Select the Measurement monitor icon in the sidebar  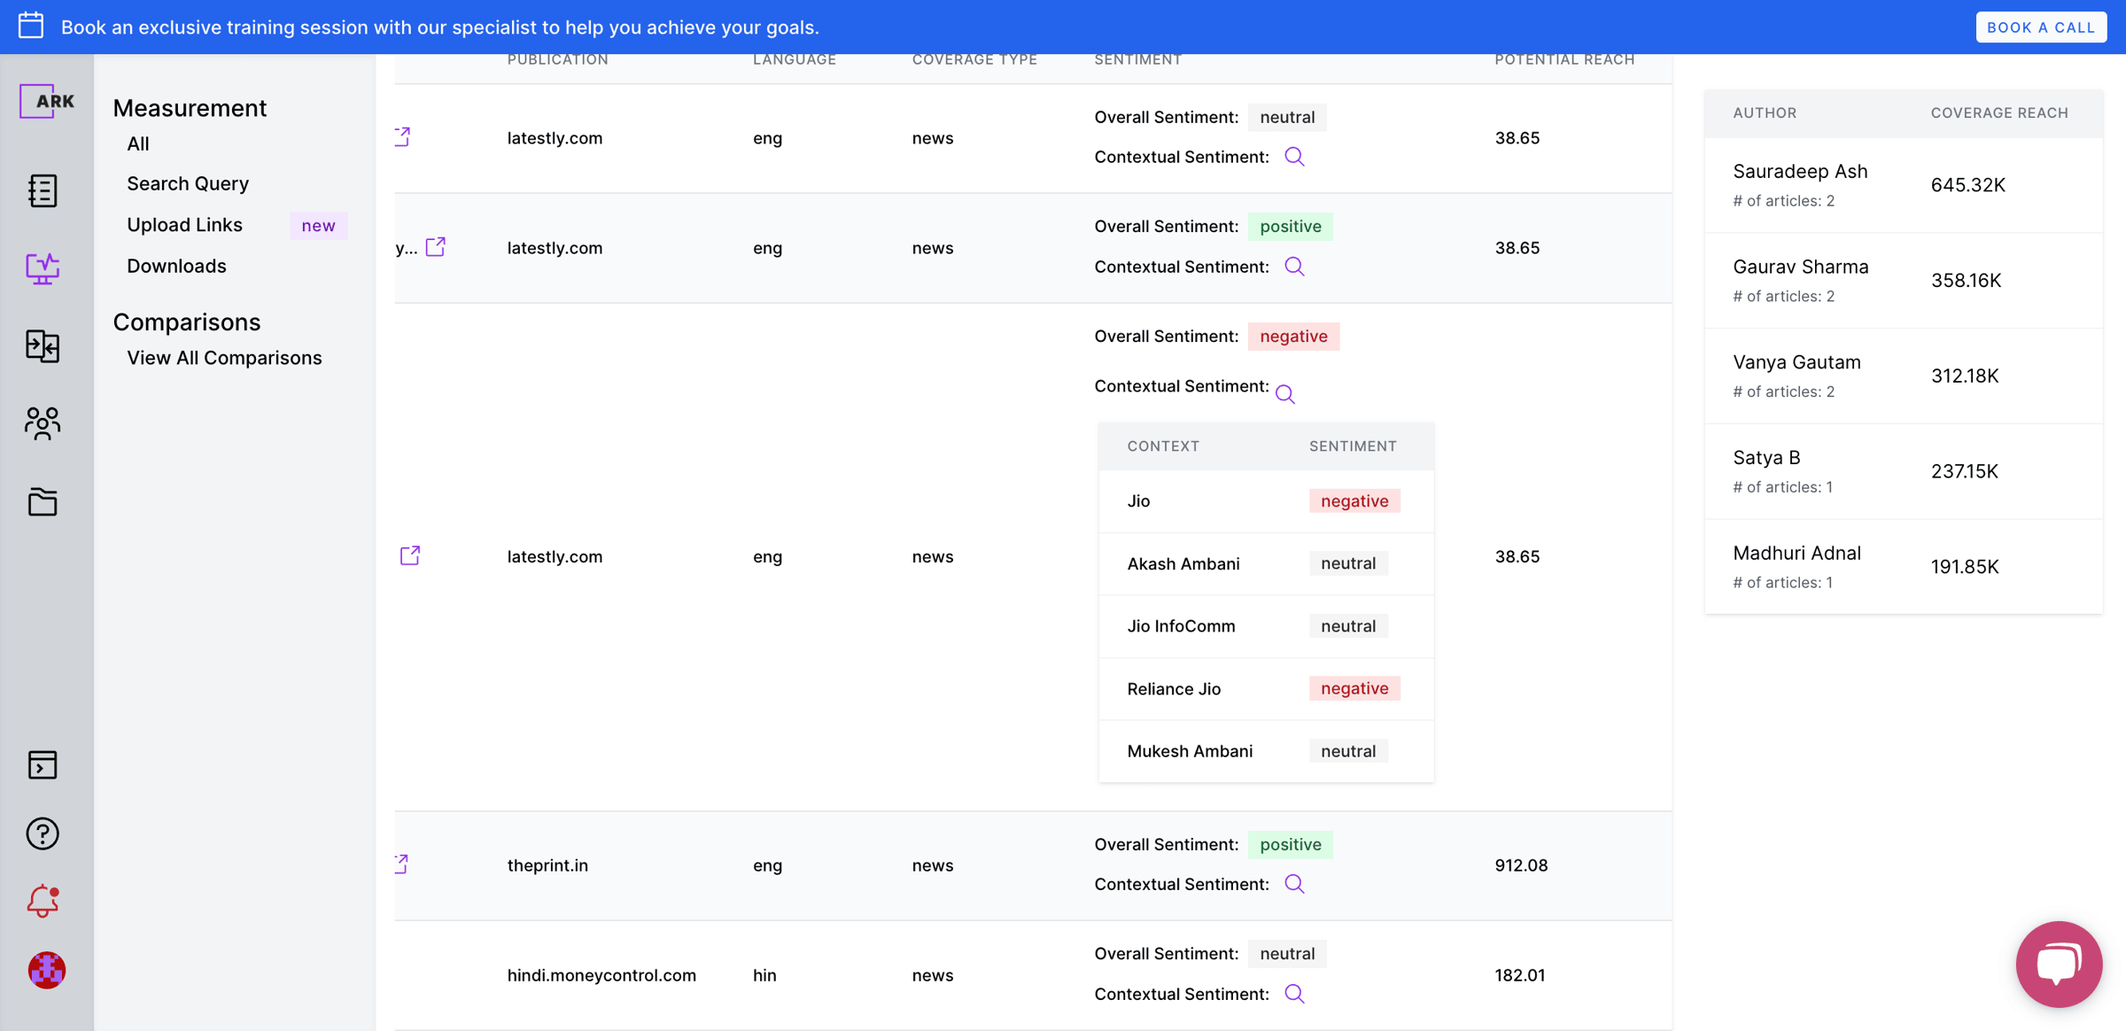tap(43, 267)
